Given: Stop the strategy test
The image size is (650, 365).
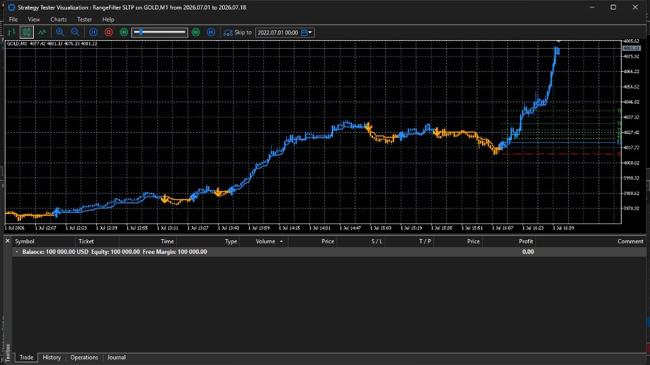Looking at the screenshot, I should click(108, 32).
